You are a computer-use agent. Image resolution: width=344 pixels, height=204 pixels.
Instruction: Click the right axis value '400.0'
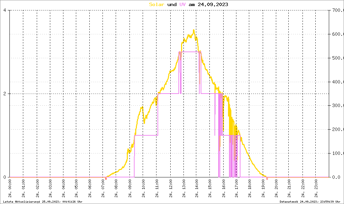click(x=338, y=82)
